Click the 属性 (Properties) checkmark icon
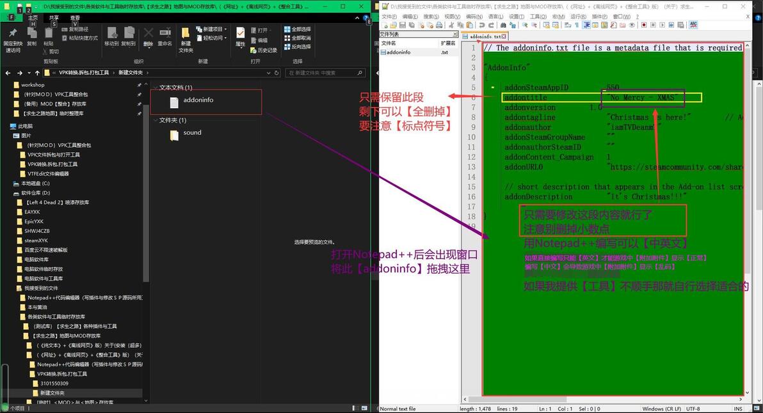This screenshot has height=413, width=763. tap(241, 36)
